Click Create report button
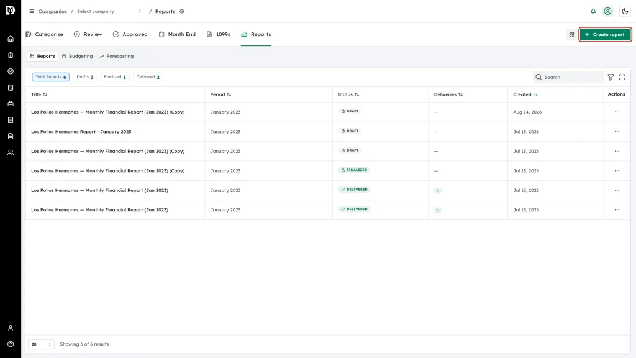Screen dimensions: 636x358 tap(605, 35)
